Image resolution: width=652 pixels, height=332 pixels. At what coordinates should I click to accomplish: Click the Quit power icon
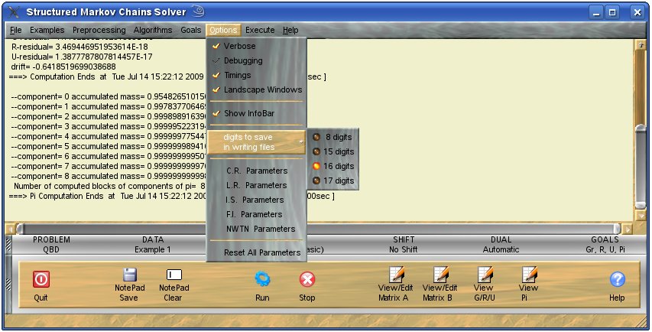click(x=41, y=279)
